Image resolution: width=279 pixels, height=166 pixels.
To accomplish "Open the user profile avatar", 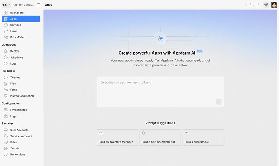I will coord(274,5).
